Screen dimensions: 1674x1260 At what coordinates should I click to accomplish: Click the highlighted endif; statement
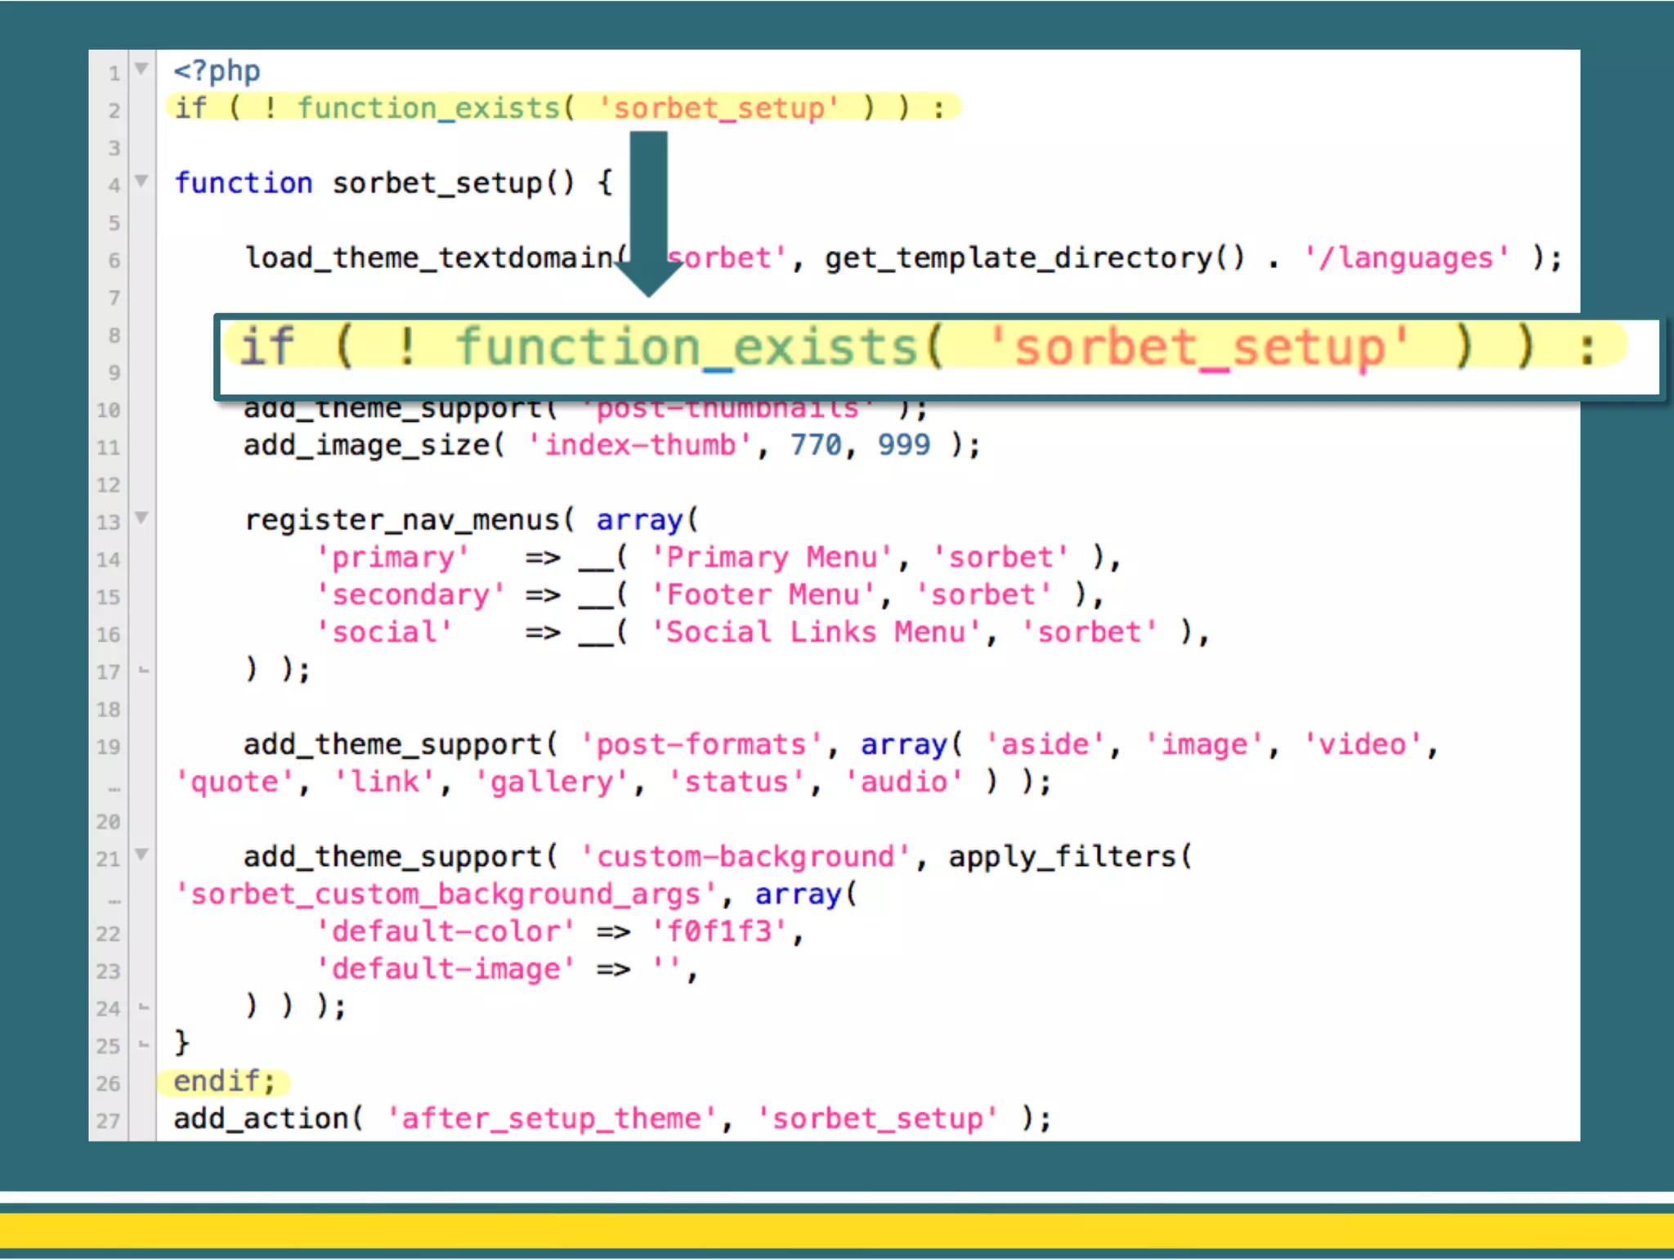(224, 1082)
